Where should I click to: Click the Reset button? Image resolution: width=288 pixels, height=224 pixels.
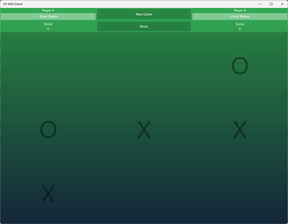tap(144, 26)
